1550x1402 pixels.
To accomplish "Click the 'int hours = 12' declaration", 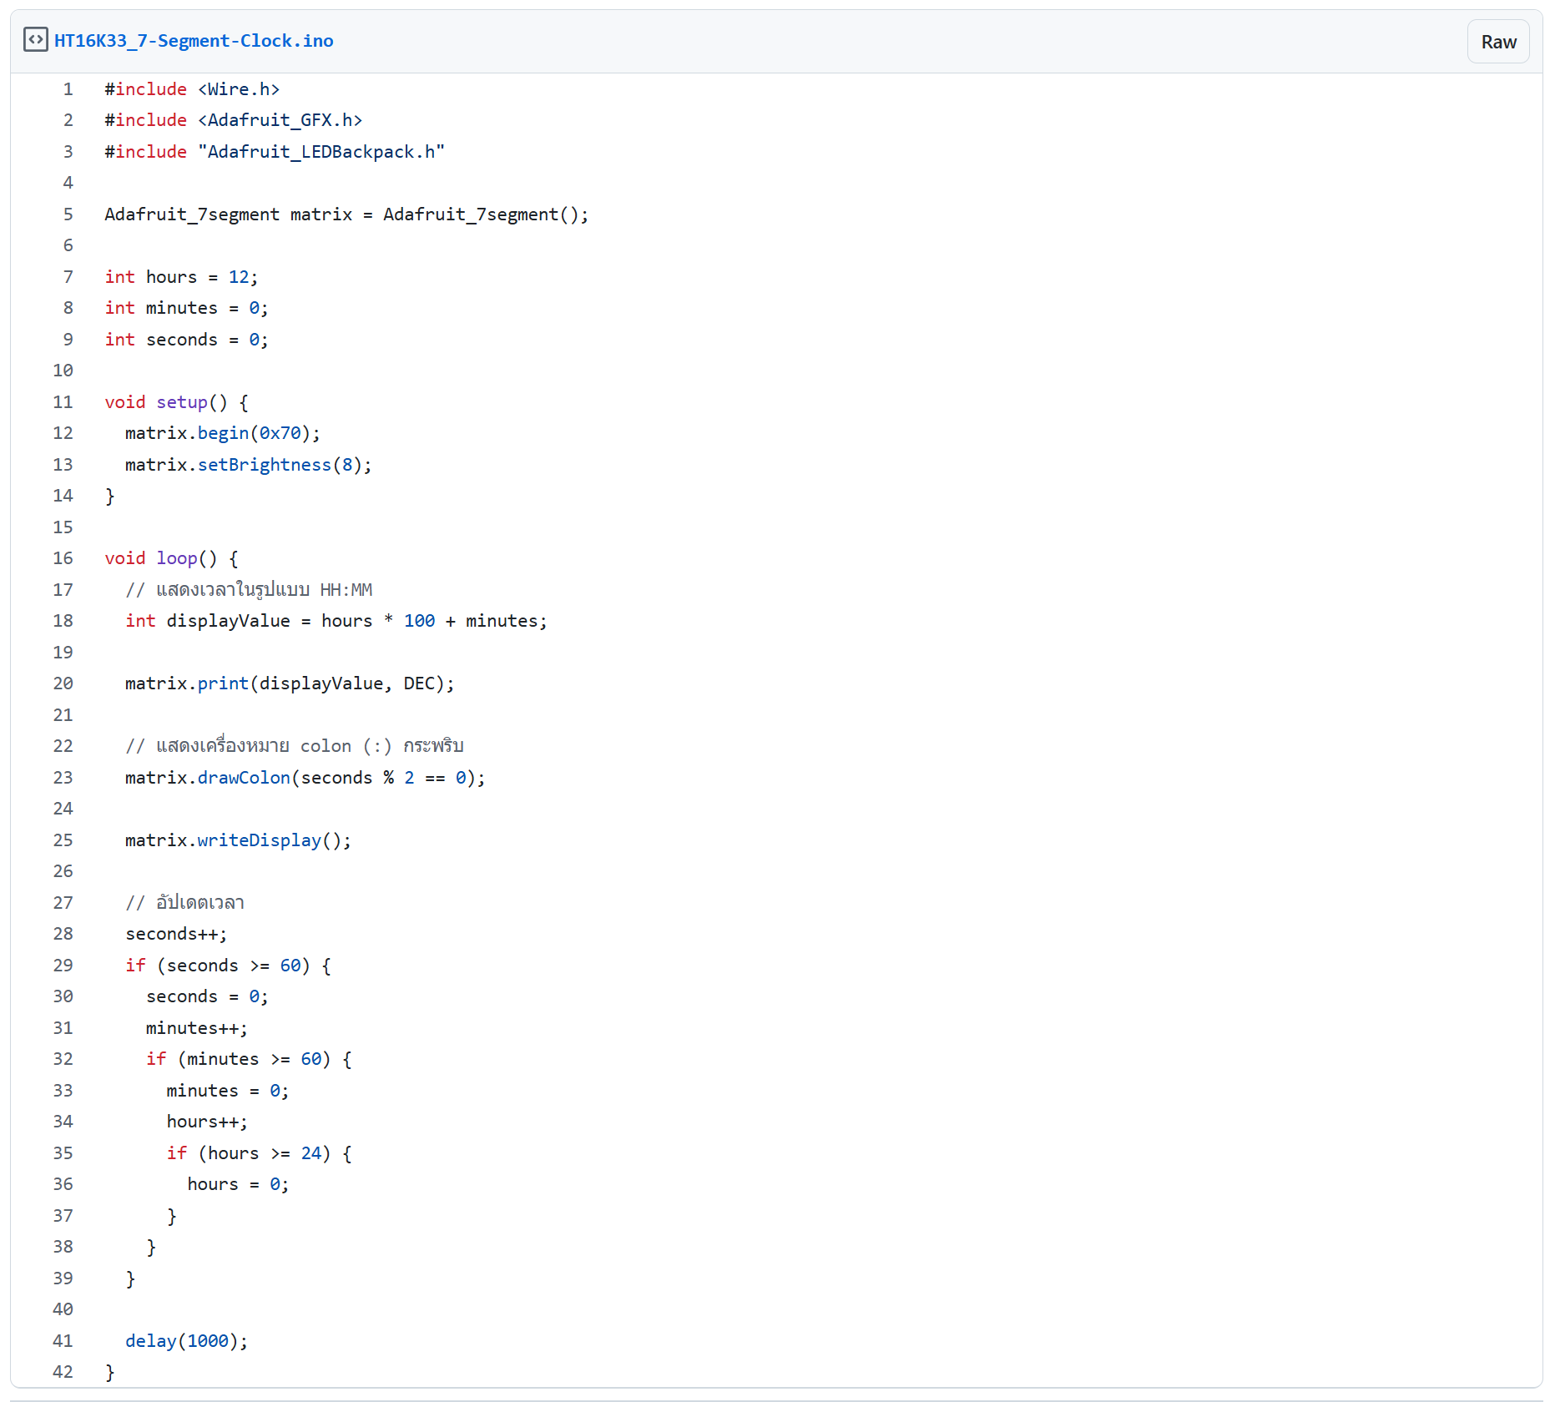I will (181, 277).
